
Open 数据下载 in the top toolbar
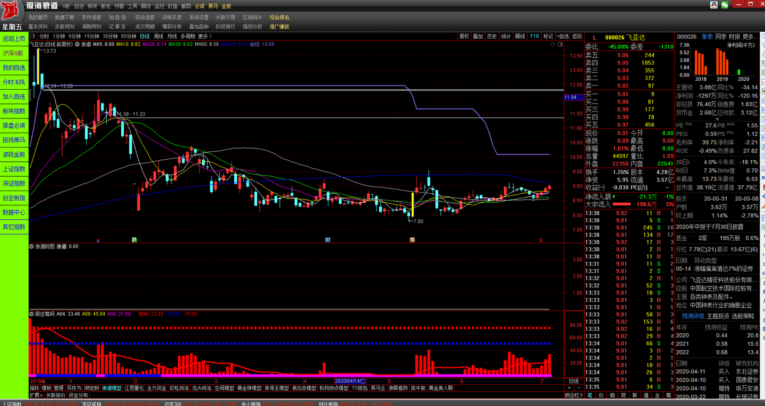point(64,17)
